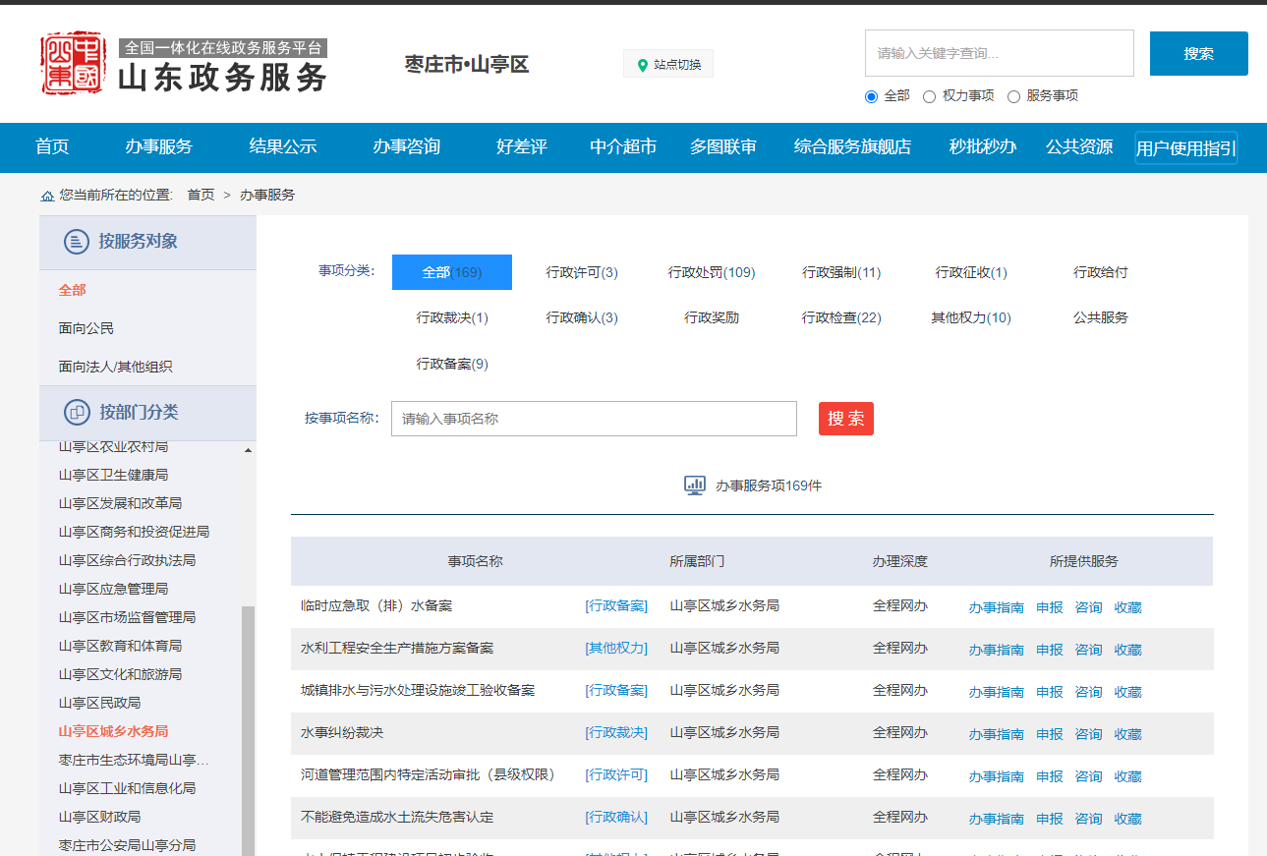The height and width of the screenshot is (856, 1267).
Task: Open 办事咨询 in the navigation bar
Action: click(406, 147)
